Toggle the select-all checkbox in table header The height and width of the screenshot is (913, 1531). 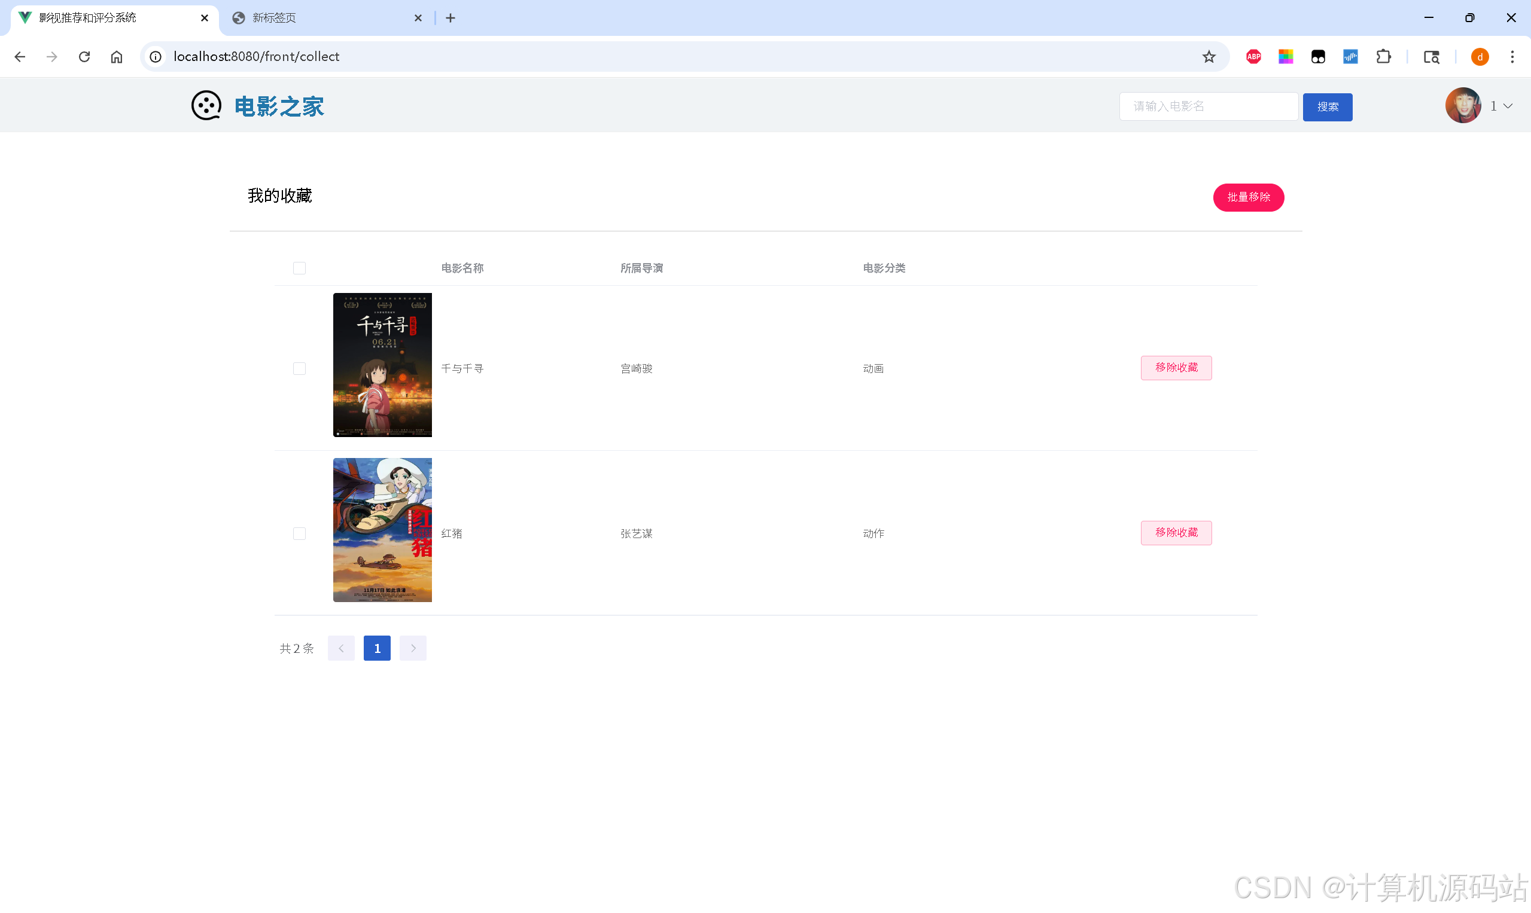299,268
